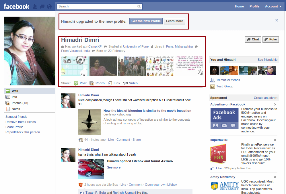The width and height of the screenshot is (286, 194).
Task: Open Rukhshi Usmani's profile link
Action: [x=124, y=193]
